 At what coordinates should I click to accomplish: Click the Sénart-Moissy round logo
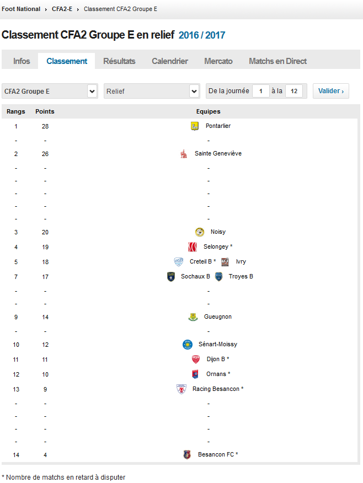[188, 345]
